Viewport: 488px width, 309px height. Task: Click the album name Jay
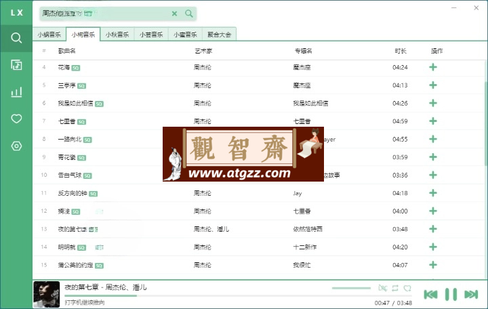298,193
